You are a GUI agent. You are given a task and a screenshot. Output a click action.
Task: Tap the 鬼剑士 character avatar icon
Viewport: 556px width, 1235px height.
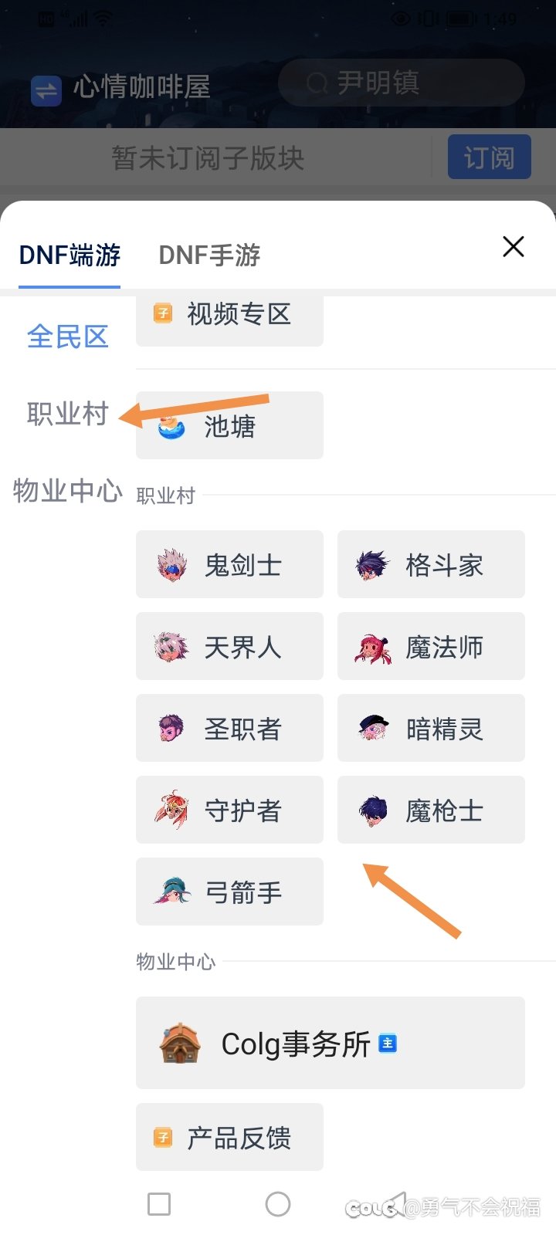click(x=171, y=565)
